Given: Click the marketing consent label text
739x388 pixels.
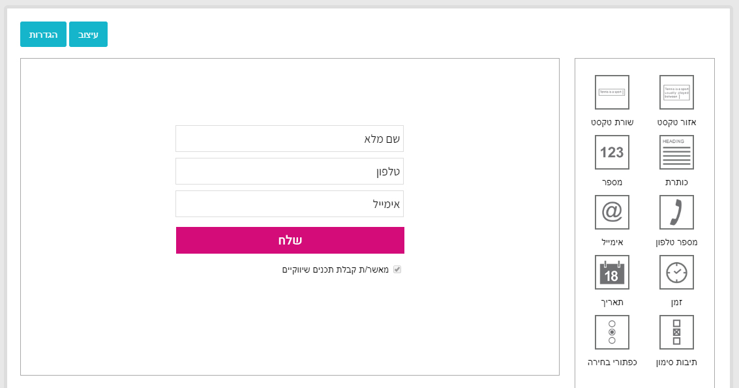Looking at the screenshot, I should [335, 269].
